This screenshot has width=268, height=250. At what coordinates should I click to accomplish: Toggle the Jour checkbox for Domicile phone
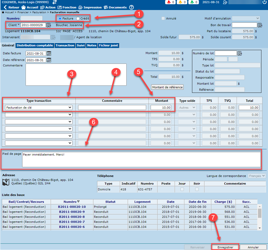(x=182, y=189)
